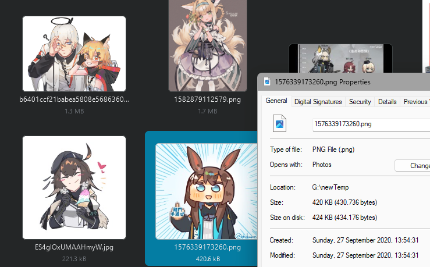Click the Modified date value
Screen dimensions: 430x267
click(x=365, y=255)
